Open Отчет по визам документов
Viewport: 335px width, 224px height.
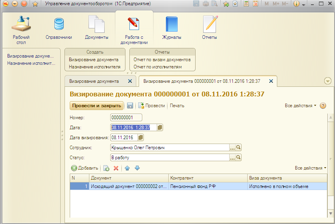tap(162, 60)
